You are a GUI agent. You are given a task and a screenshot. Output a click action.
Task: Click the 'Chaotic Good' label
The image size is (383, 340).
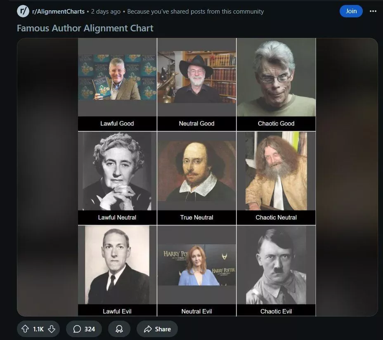pos(276,124)
